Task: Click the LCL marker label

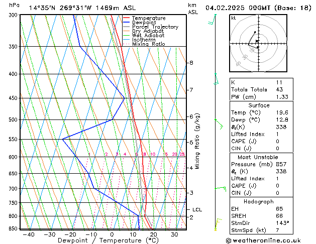Action: click(197, 209)
